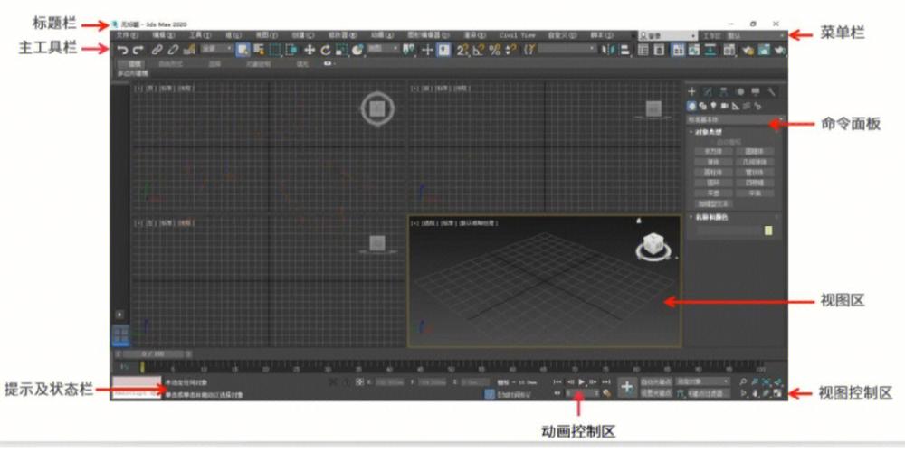905x452 pixels.
Task: Switch to the Create panel tab
Action: pyautogui.click(x=692, y=91)
